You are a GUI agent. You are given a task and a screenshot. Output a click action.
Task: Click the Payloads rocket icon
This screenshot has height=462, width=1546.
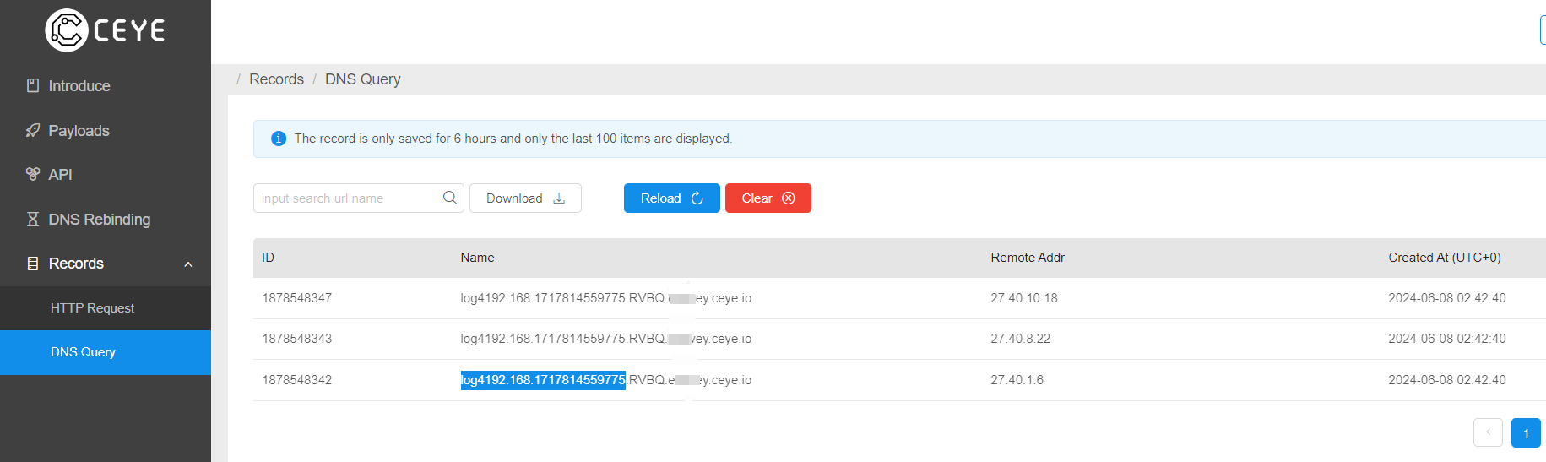pyautogui.click(x=33, y=130)
